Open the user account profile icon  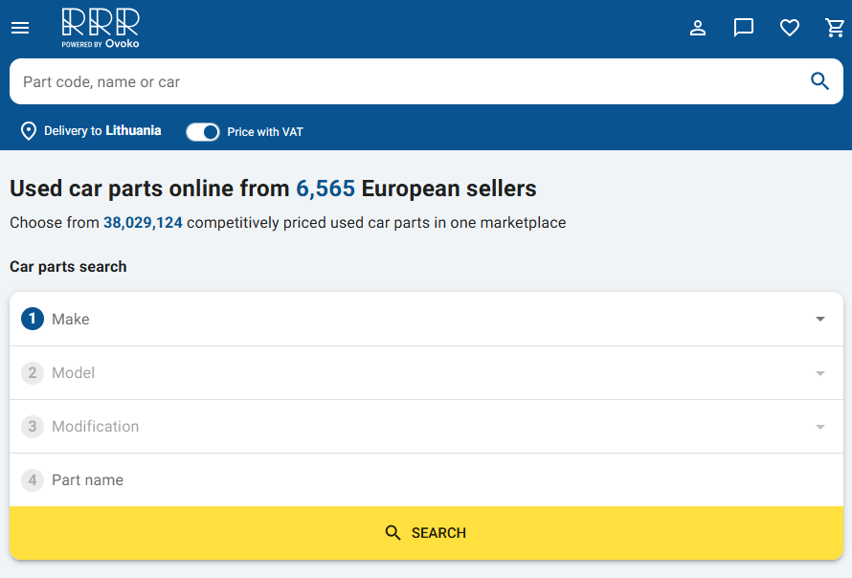(698, 28)
